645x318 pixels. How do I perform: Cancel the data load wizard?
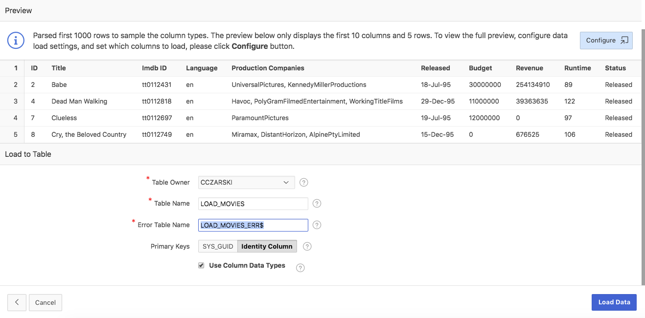pyautogui.click(x=46, y=303)
